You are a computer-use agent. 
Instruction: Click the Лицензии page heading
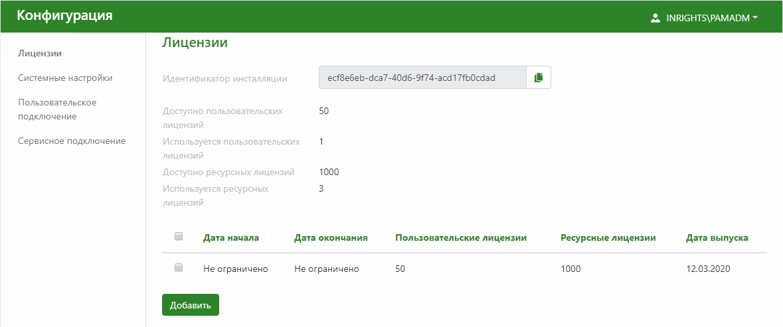click(195, 43)
